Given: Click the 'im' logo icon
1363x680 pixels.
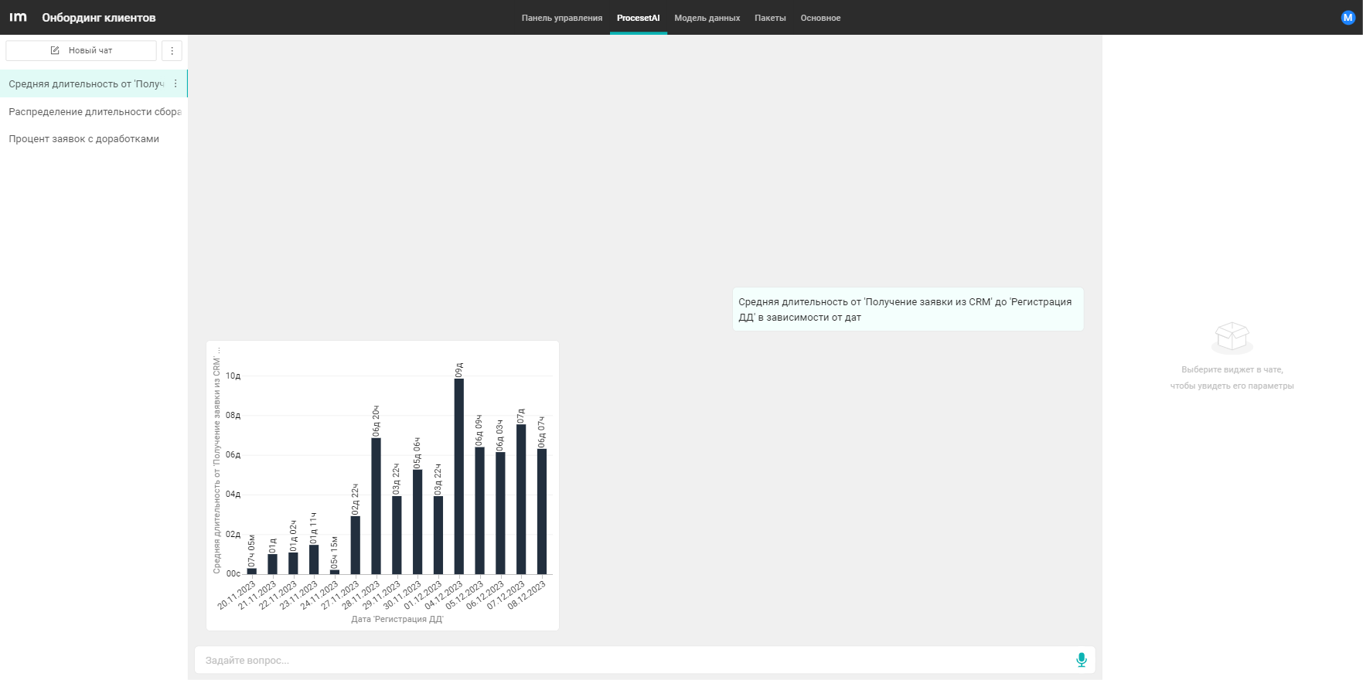Looking at the screenshot, I should pos(18,17).
